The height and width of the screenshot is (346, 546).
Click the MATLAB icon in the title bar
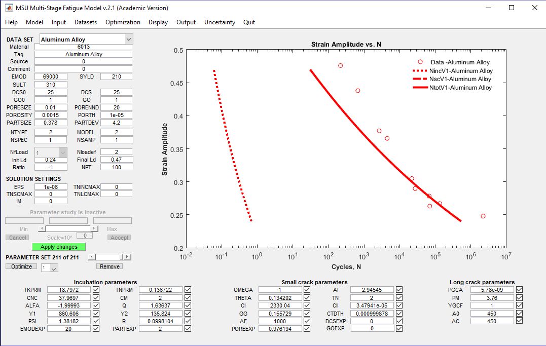(9, 8)
